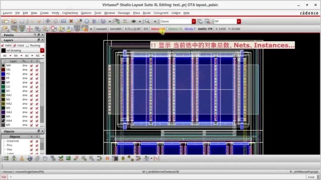
Task: Click the redo arrow icon
Action: coord(39,21)
